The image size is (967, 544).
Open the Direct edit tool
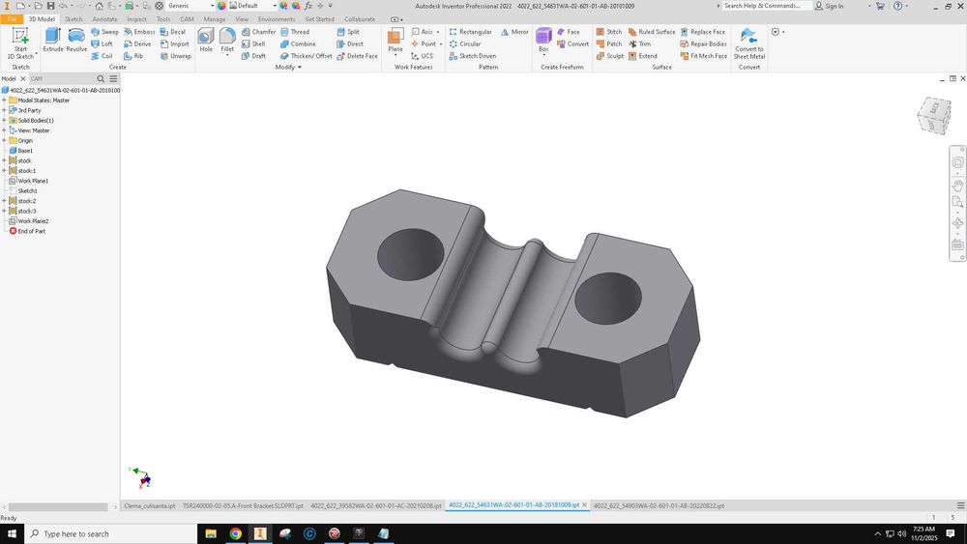[350, 43]
